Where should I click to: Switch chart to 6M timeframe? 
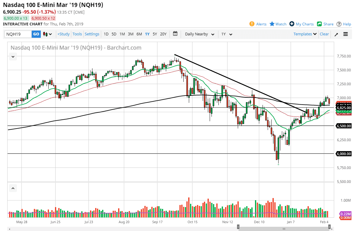(x=139, y=34)
